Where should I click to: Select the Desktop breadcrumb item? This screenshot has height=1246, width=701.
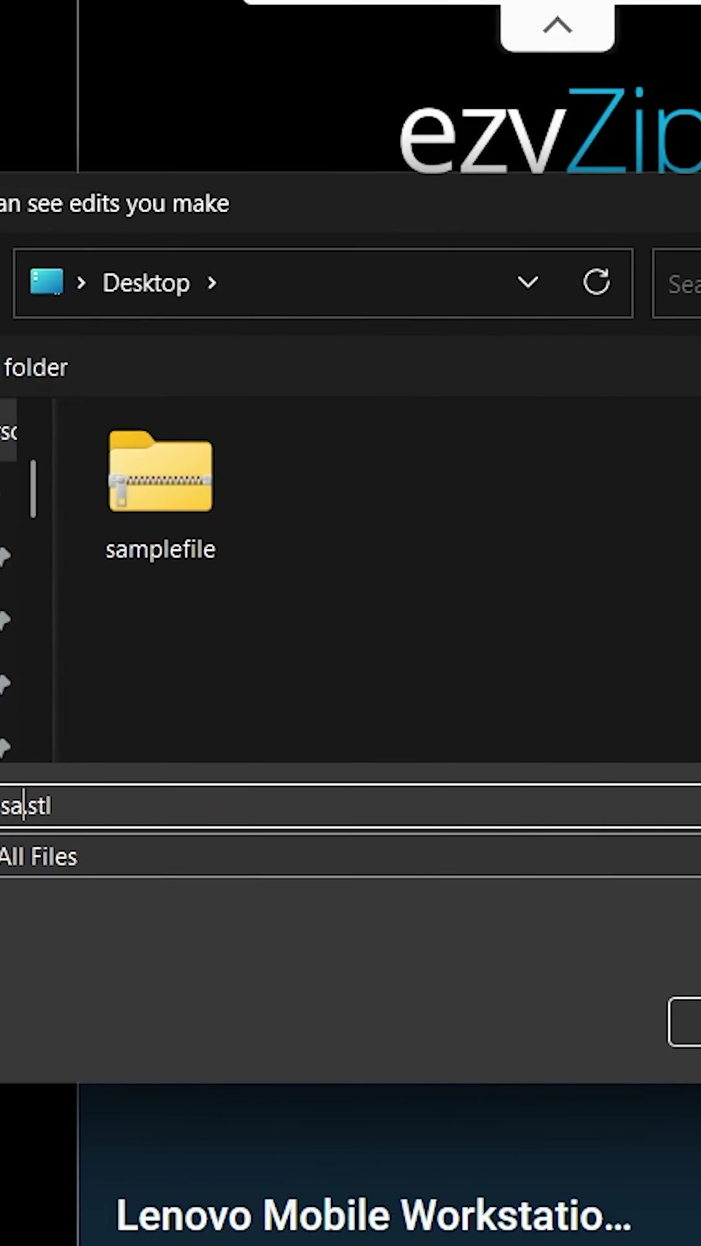tap(145, 282)
